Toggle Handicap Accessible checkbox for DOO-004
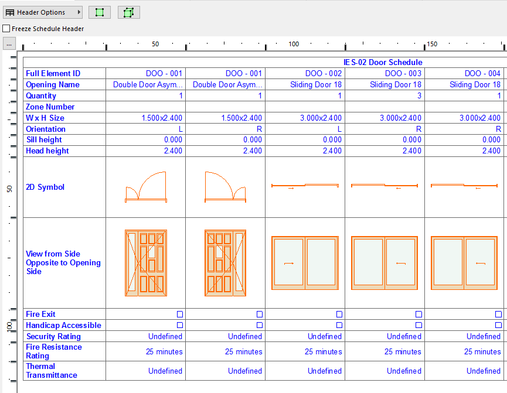507x393 pixels. pos(499,325)
